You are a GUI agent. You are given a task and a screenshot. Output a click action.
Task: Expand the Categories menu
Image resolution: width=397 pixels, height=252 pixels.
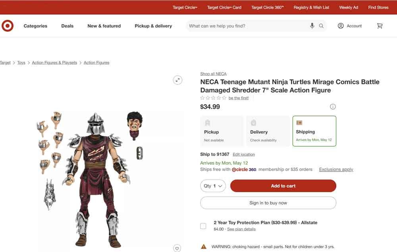tap(35, 26)
